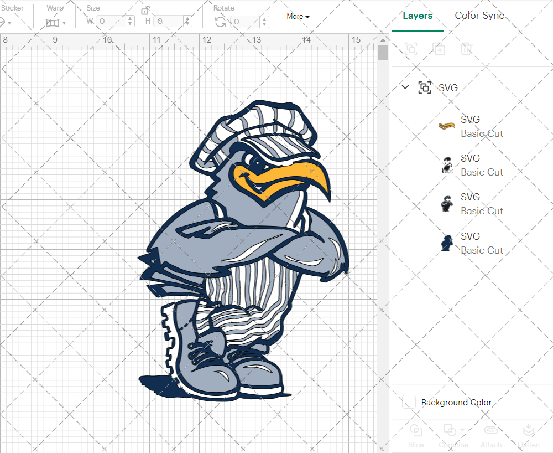Select the white detail SVG layer thumbnail

[x=447, y=165]
